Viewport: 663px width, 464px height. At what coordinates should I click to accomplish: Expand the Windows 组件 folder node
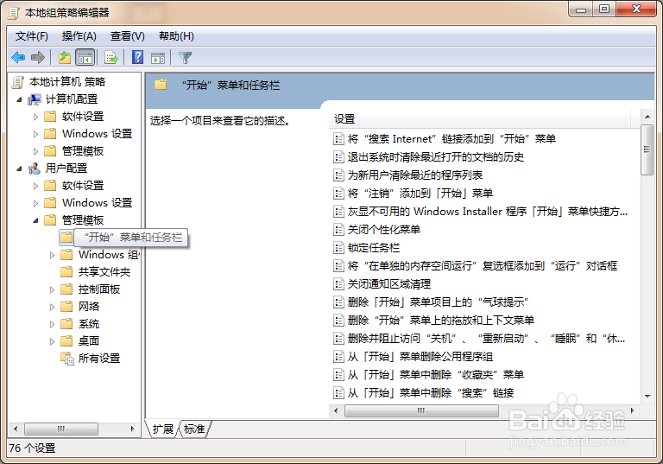pos(52,255)
